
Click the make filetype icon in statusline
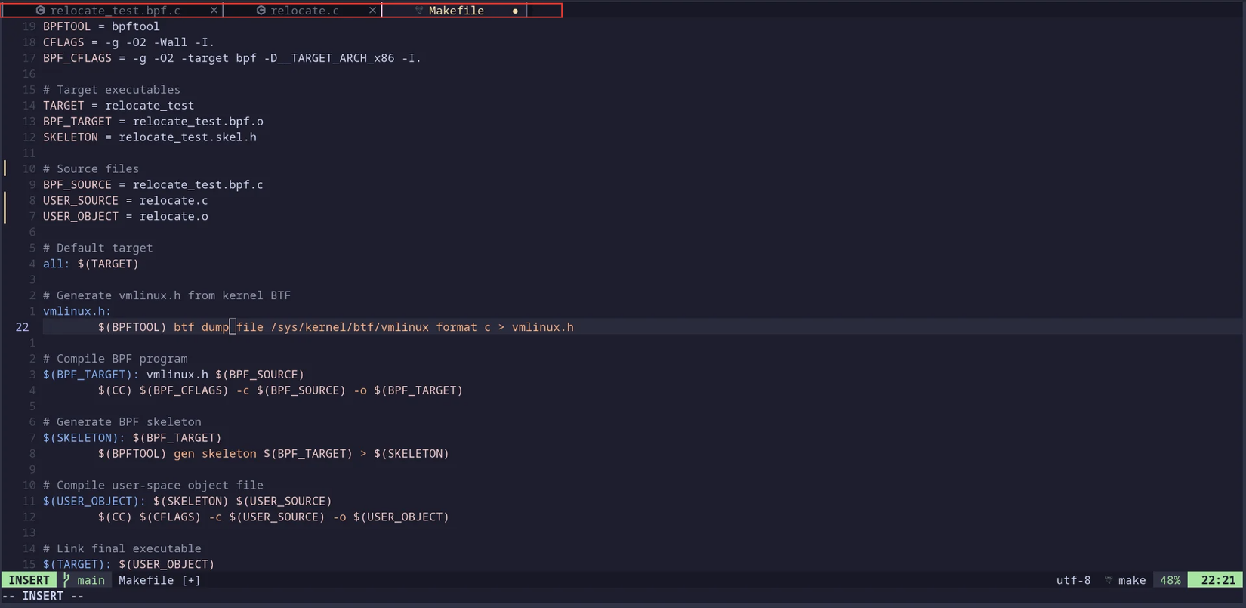(1109, 580)
